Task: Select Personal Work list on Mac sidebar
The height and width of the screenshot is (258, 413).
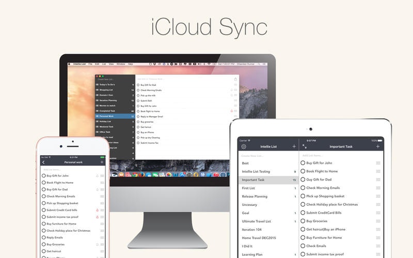Action: point(115,116)
